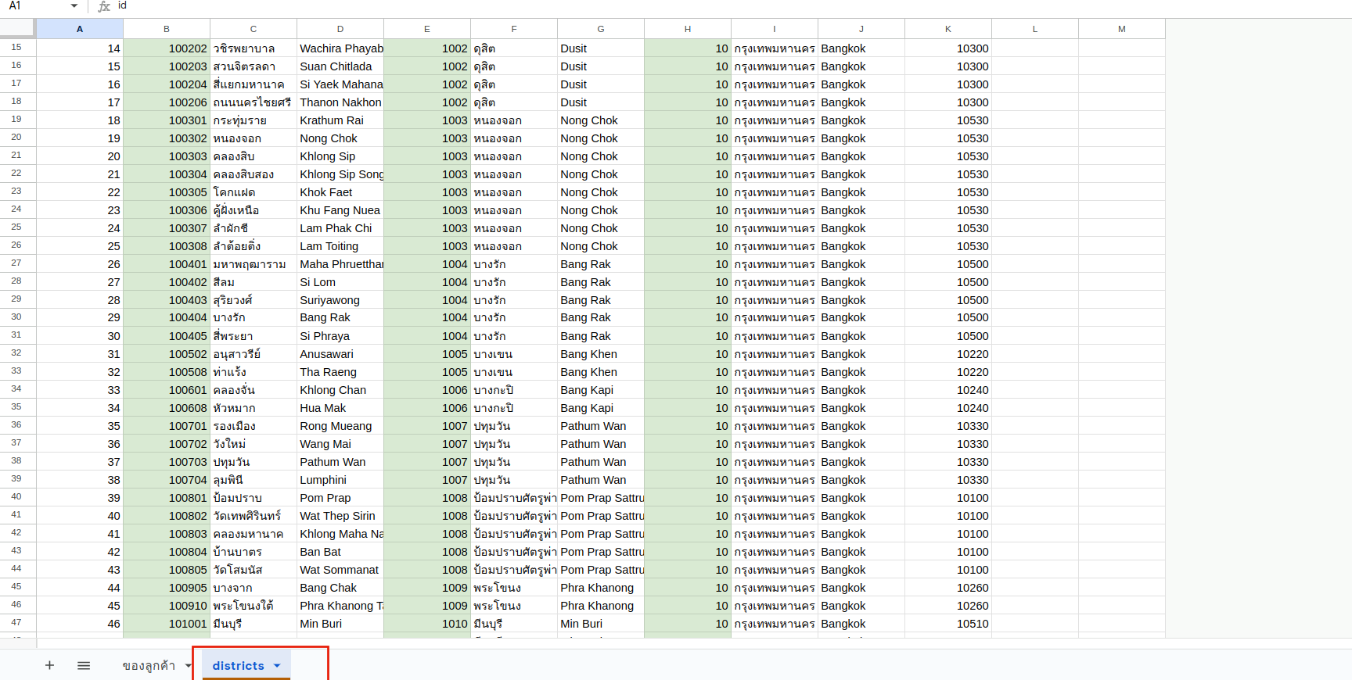Select column G header
The height and width of the screenshot is (680, 1352).
(601, 29)
